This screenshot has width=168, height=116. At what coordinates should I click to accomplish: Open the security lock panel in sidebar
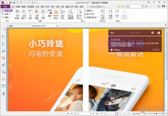(x=3, y=79)
